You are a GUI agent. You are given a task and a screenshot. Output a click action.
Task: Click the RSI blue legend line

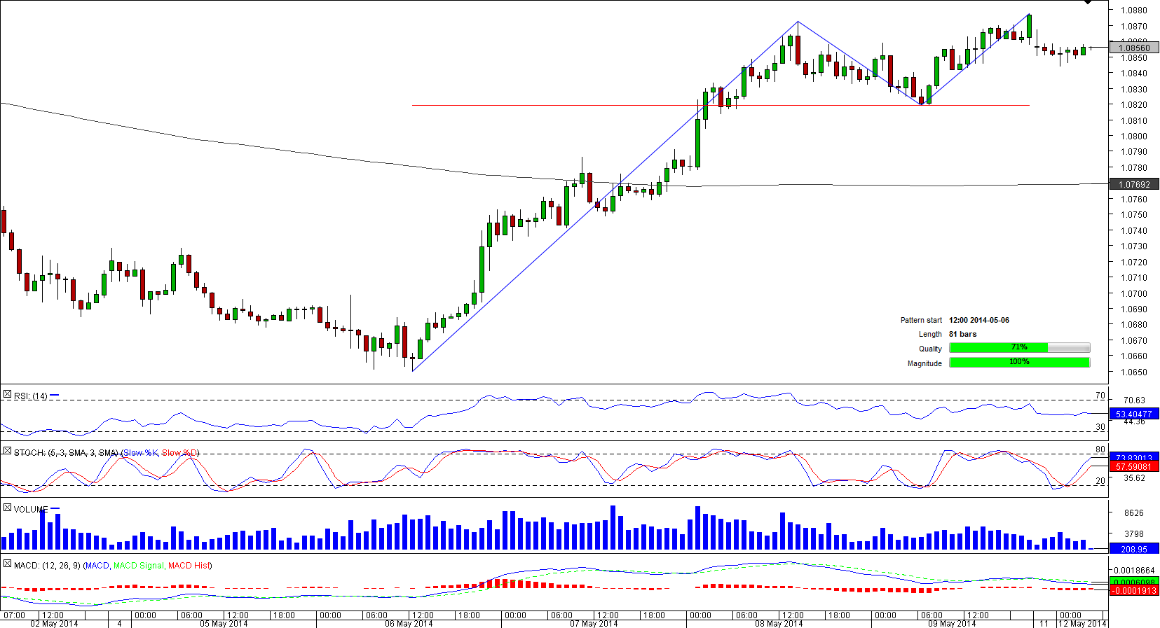click(55, 396)
